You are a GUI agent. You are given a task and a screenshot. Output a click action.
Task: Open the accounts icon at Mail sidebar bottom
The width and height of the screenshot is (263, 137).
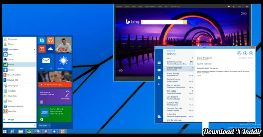pyautogui.click(x=159, y=117)
